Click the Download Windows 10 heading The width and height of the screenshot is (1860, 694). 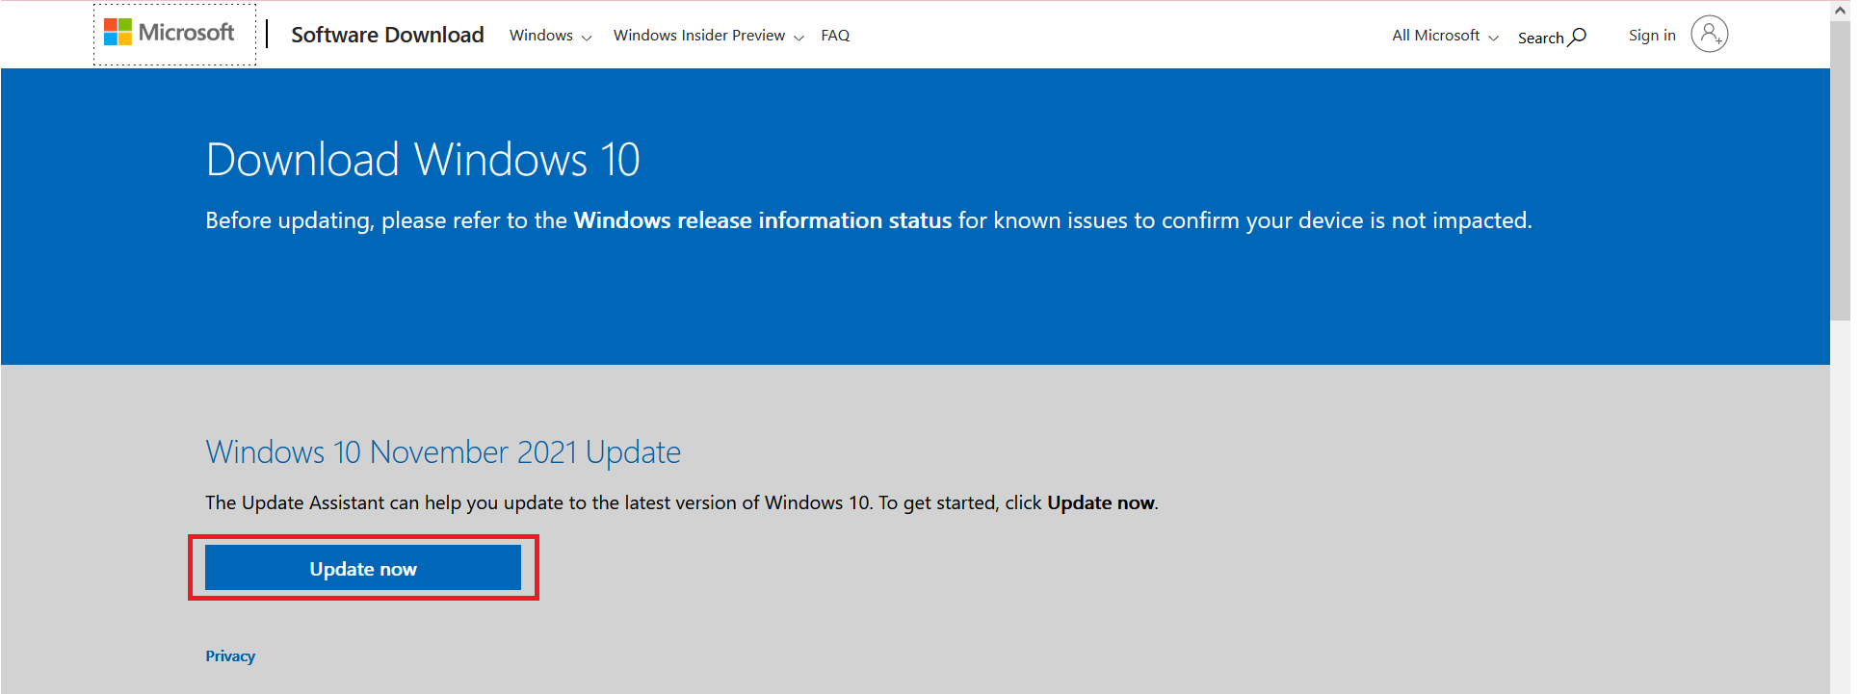[x=423, y=160]
